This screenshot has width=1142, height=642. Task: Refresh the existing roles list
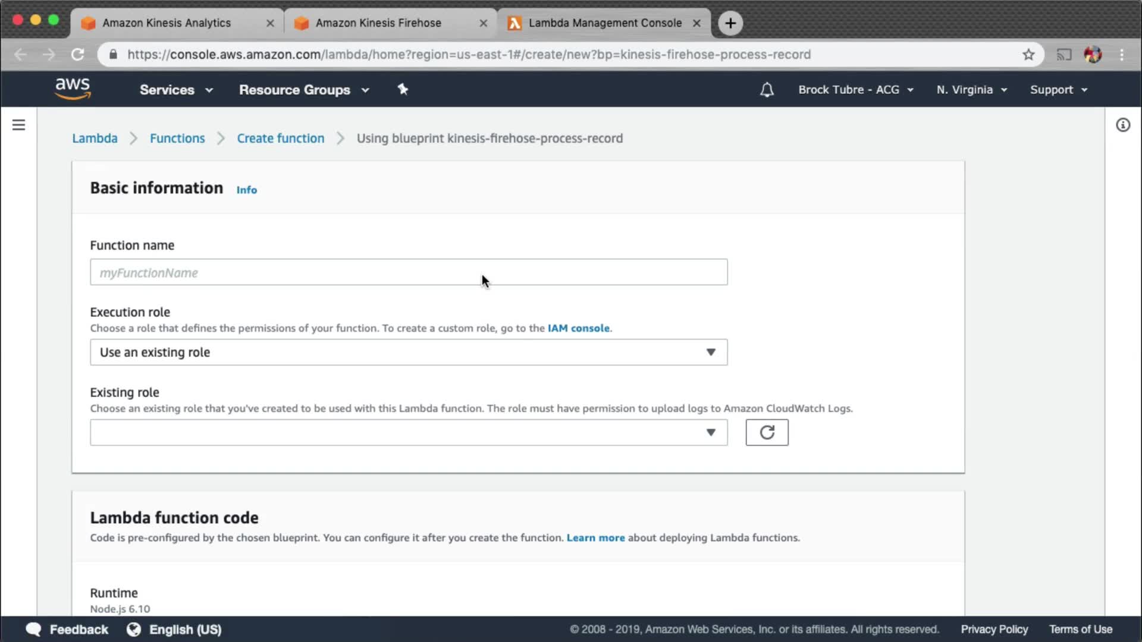pyautogui.click(x=767, y=432)
